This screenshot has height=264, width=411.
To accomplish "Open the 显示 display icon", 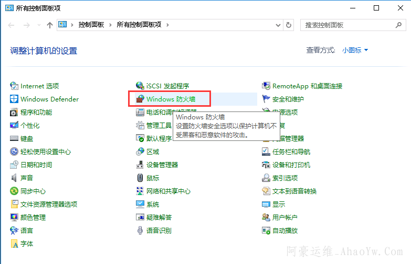I will pyautogui.click(x=266, y=205).
